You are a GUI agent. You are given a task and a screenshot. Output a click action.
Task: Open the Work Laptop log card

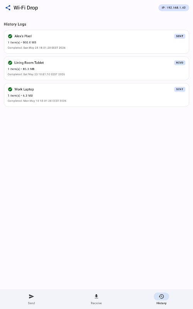[x=96, y=95]
